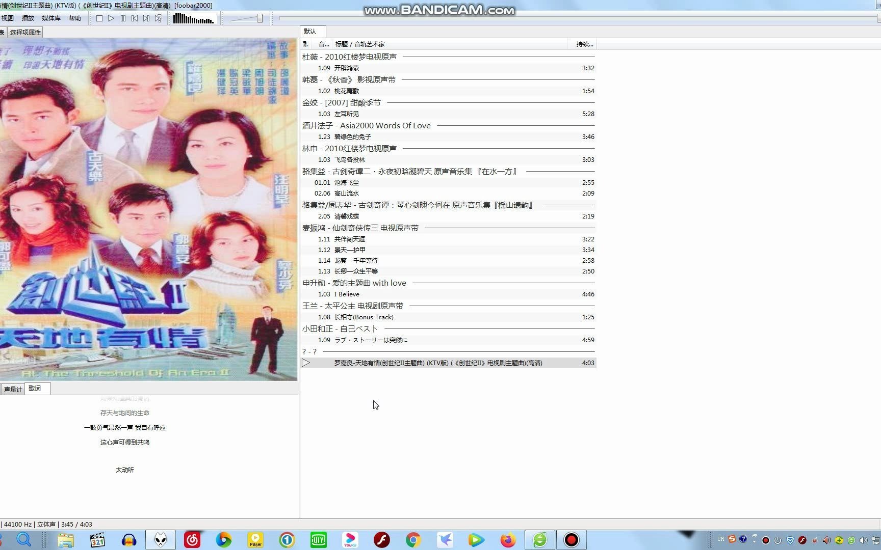Image resolution: width=881 pixels, height=550 pixels.
Task: Select the playing track 罗嘉良-天地有情
Action: click(x=448, y=363)
